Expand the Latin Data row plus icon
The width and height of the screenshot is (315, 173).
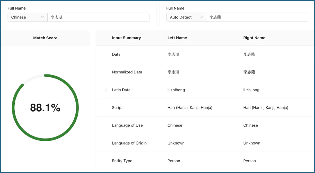[x=105, y=90]
